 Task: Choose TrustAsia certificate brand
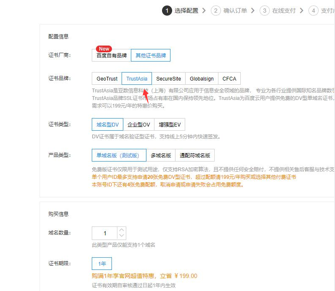pyautogui.click(x=137, y=78)
